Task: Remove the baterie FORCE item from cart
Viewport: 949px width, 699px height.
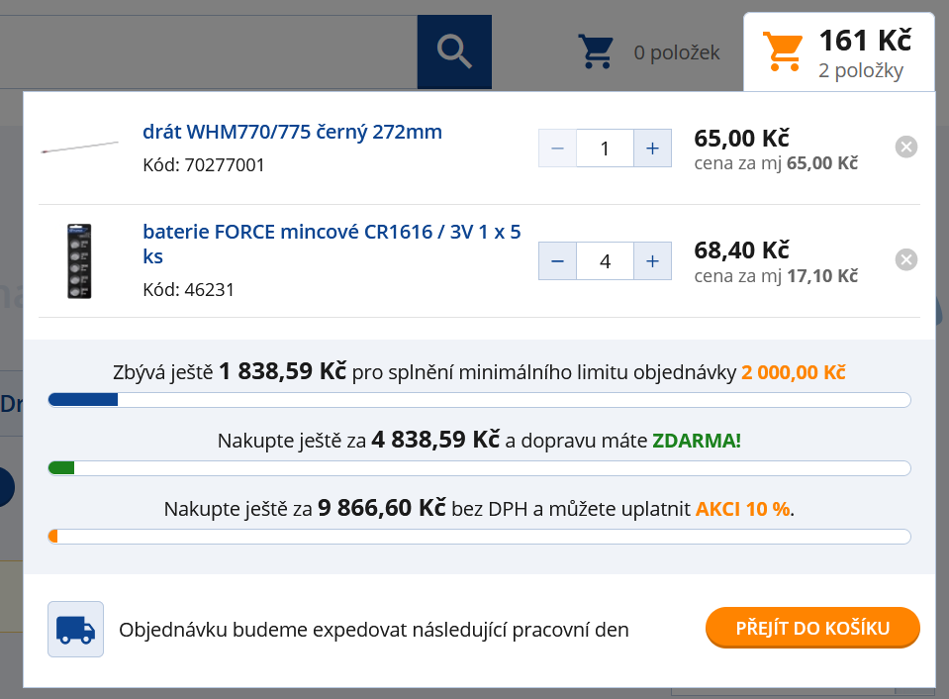Action: point(905,260)
